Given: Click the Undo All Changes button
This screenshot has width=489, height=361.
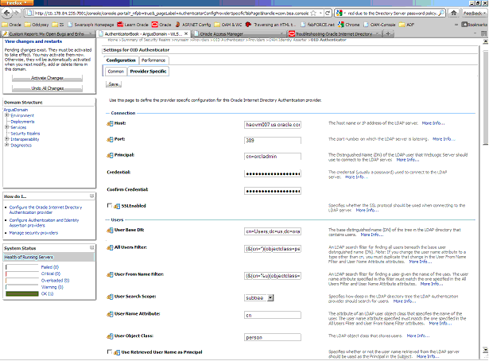Looking at the screenshot, I should 47,88.
